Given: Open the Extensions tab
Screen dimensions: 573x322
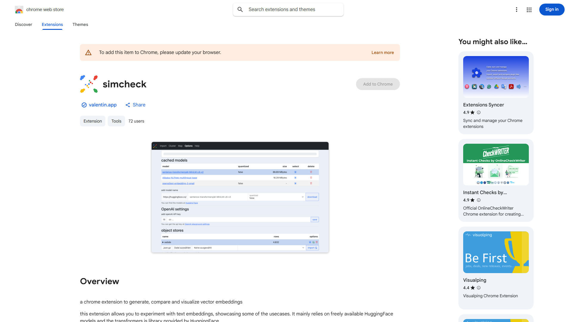Looking at the screenshot, I should tap(52, 24).
